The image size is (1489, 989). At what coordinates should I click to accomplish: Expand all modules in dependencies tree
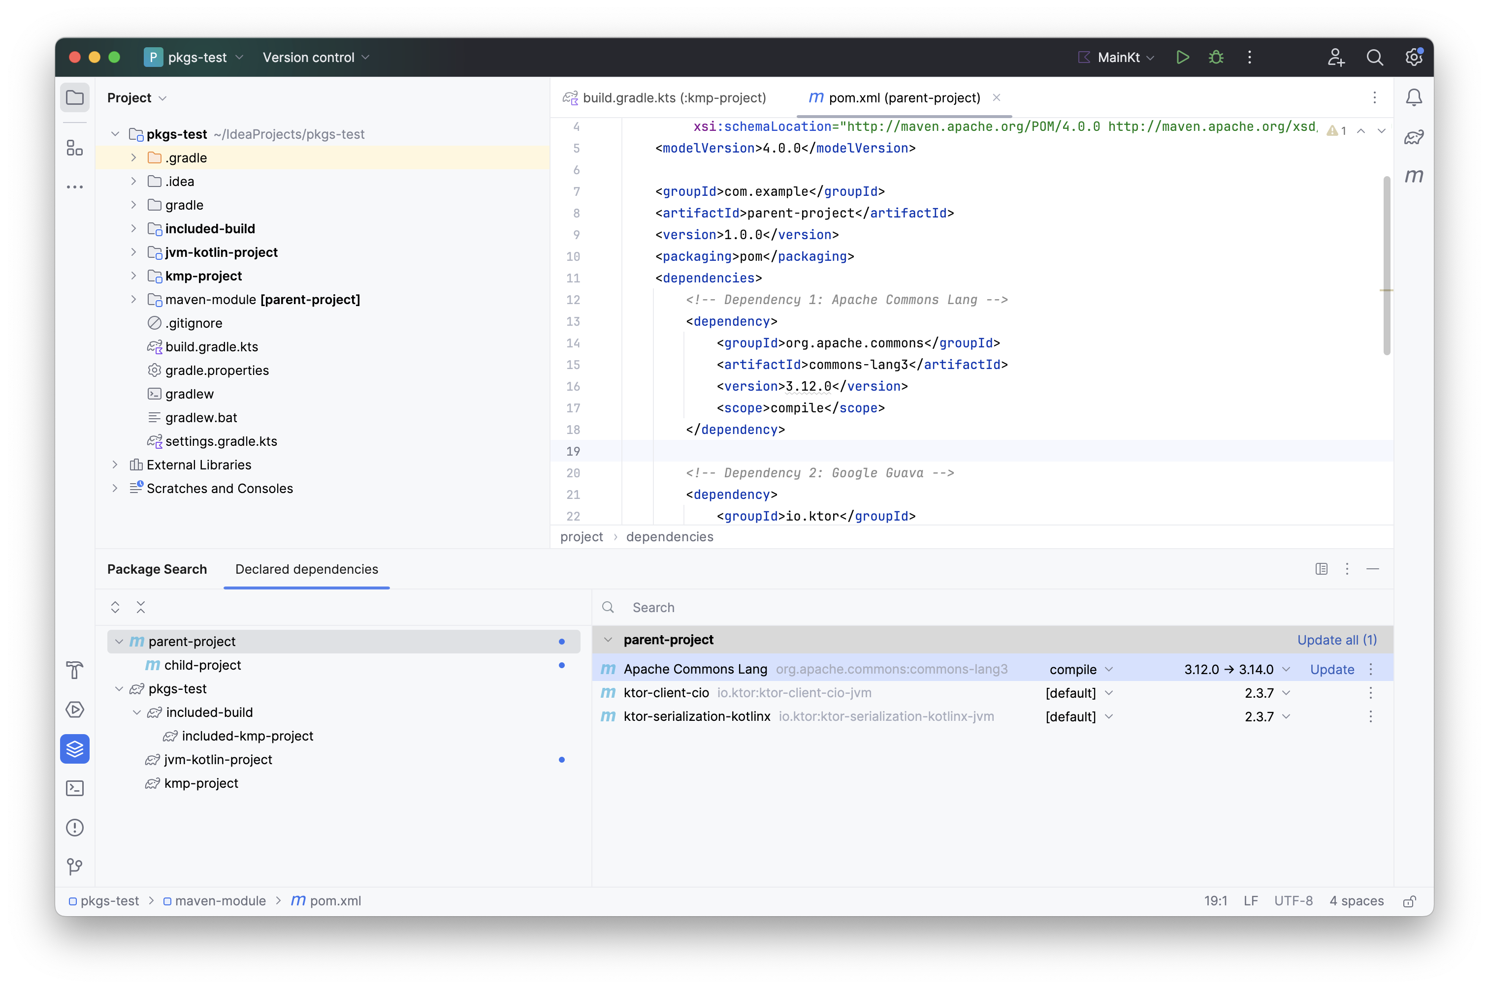[115, 607]
